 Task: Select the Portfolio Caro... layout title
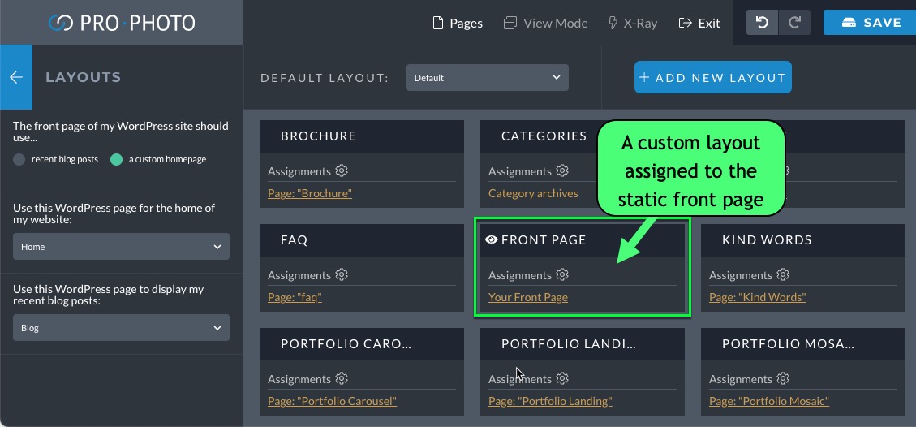point(346,344)
